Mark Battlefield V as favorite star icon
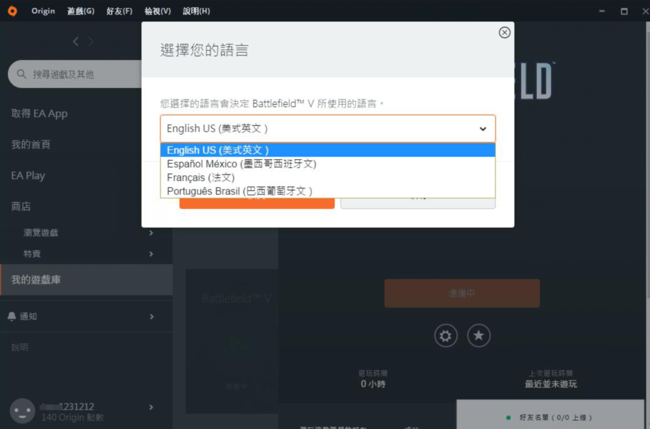This screenshot has height=429, width=650. pyautogui.click(x=478, y=335)
